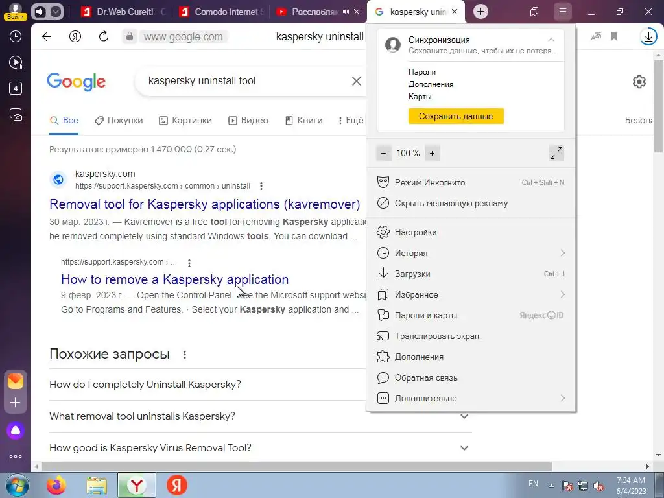Image resolution: width=664 pixels, height=498 pixels.
Task: Open Дополнения menu item with puzzle icon
Action: pyautogui.click(x=471, y=357)
